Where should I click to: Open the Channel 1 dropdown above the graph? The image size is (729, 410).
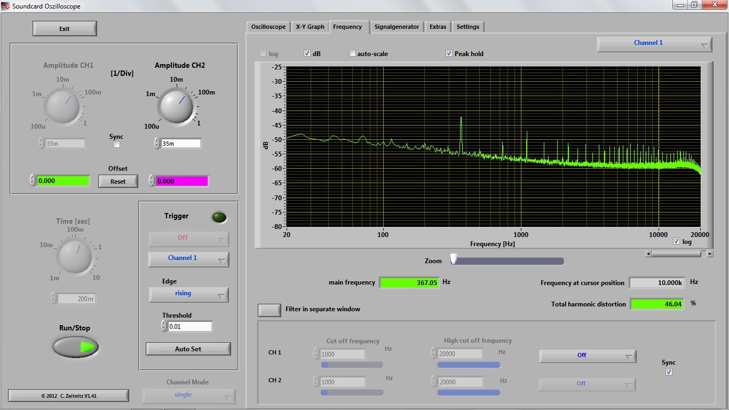pos(654,44)
